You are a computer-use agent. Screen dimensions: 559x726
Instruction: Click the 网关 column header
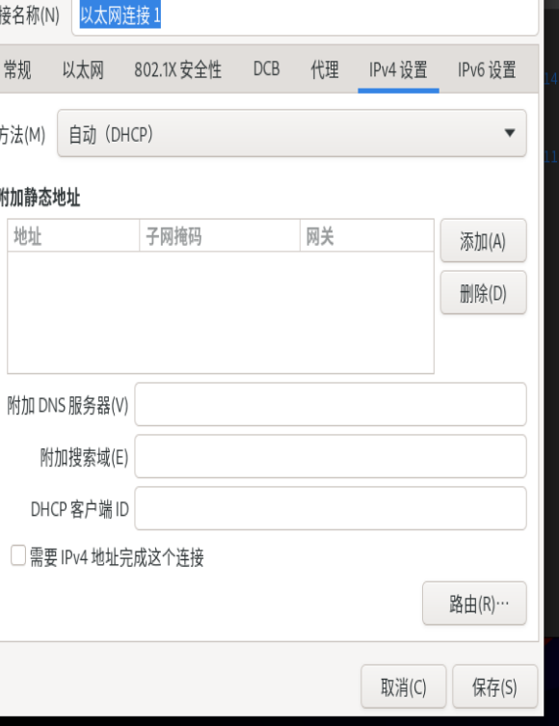pos(367,236)
